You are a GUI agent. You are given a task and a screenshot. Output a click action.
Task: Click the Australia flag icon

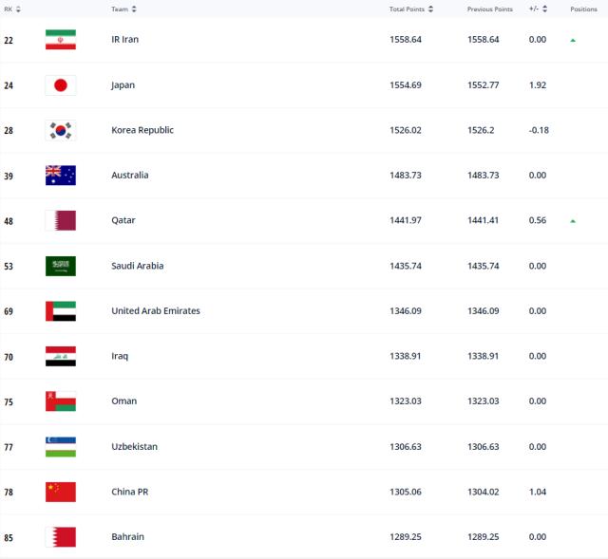pyautogui.click(x=60, y=176)
